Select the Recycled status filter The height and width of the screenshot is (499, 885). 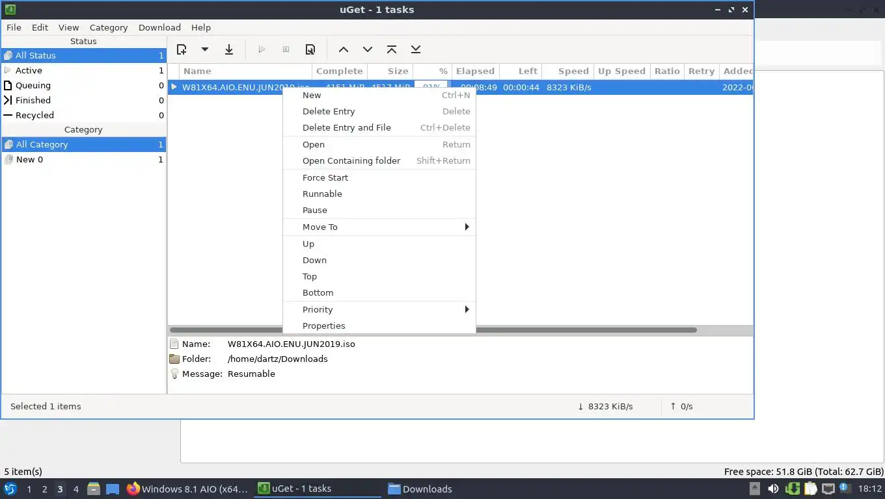click(83, 115)
